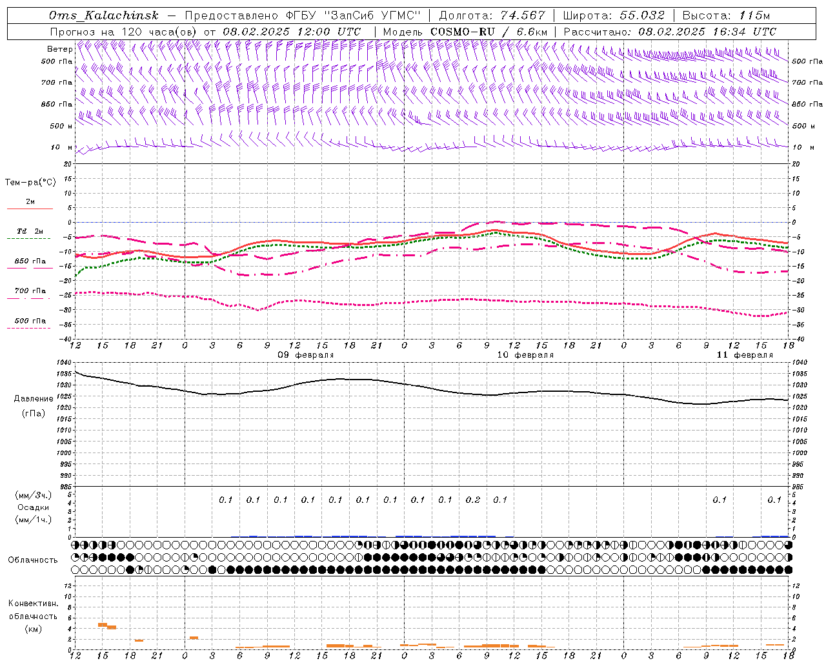Select the station name Oms_Kalachinsk
Image resolution: width=826 pixels, height=661 pixels.
(103, 15)
